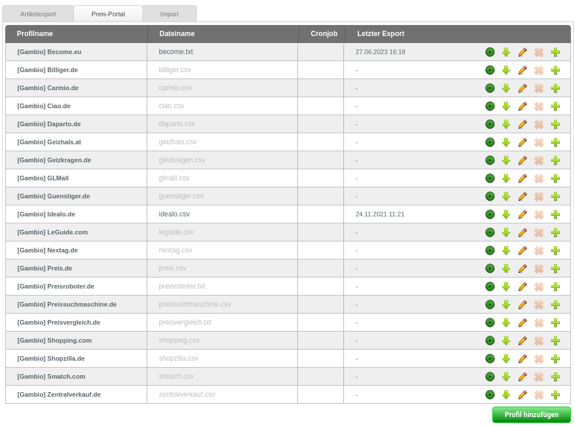The width and height of the screenshot is (575, 427).
Task: Run the Nextag.de export with play icon
Action: pos(490,250)
